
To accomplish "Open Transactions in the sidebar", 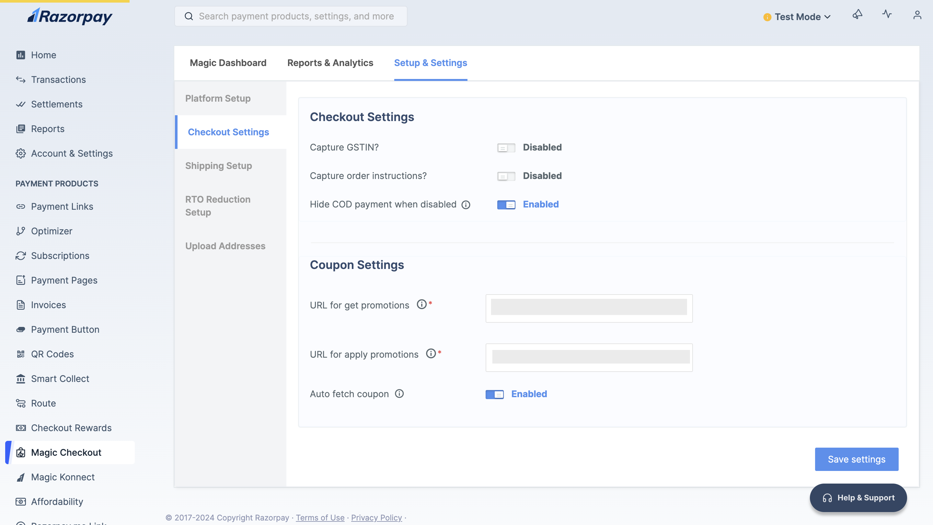I will (70, 80).
